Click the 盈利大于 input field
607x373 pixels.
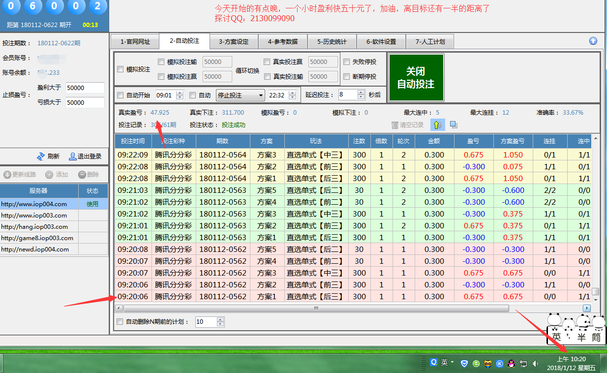(x=85, y=88)
